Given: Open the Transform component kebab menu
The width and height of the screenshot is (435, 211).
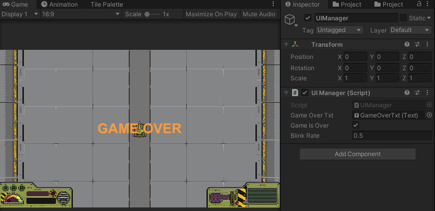Looking at the screenshot, I should 427,44.
